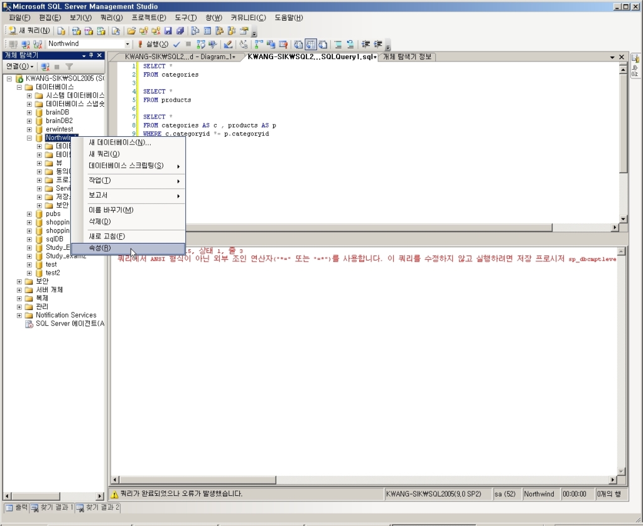The width and height of the screenshot is (643, 526).
Task: Open the Northwind database dropdown
Action: tap(127, 44)
